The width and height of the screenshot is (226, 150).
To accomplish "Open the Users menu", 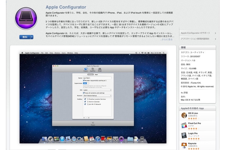I will point(64,53).
